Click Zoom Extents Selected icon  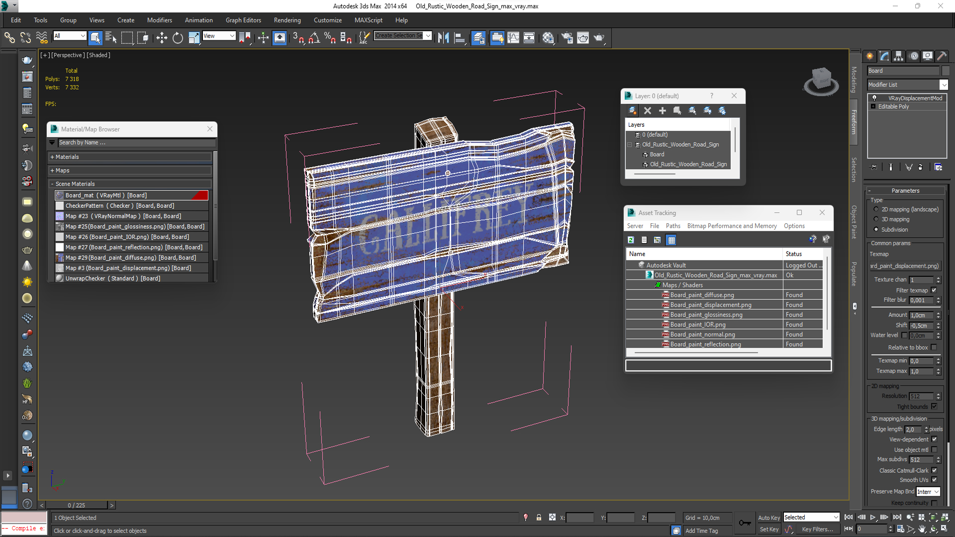click(933, 517)
